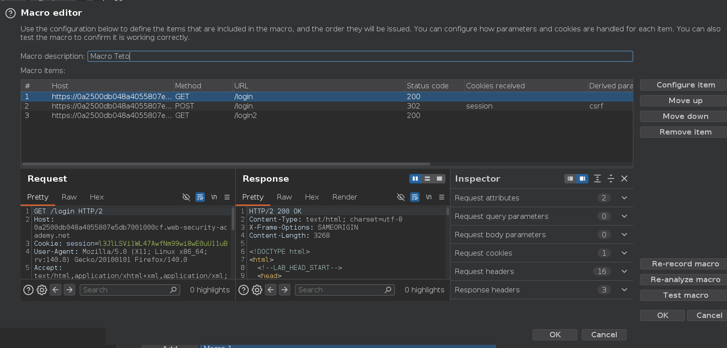Open Response search help icon
Viewport: 727px width, 348px height.
[243, 290]
